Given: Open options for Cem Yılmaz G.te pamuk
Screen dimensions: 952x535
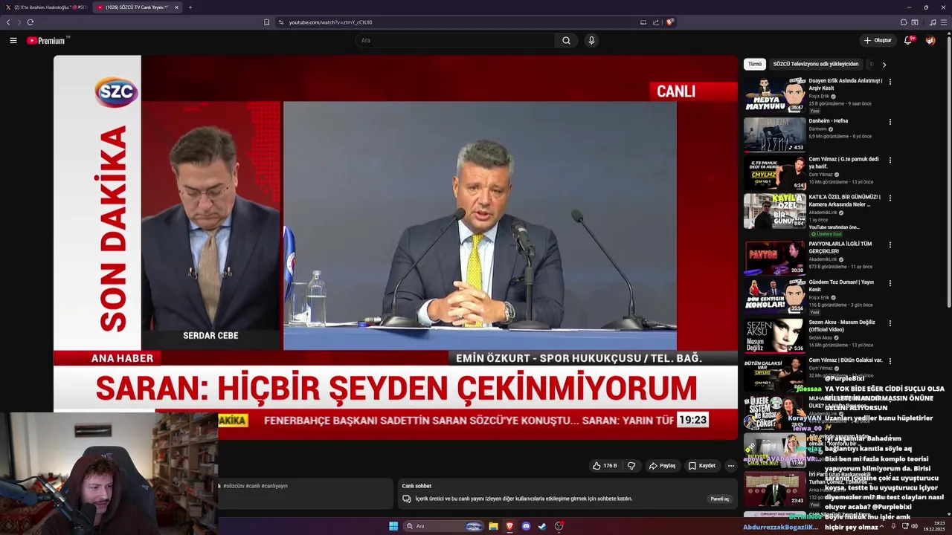Looking at the screenshot, I should click(890, 160).
